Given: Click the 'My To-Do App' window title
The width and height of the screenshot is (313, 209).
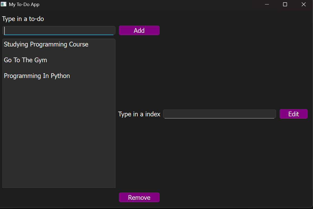Looking at the screenshot, I should tap(24, 4).
